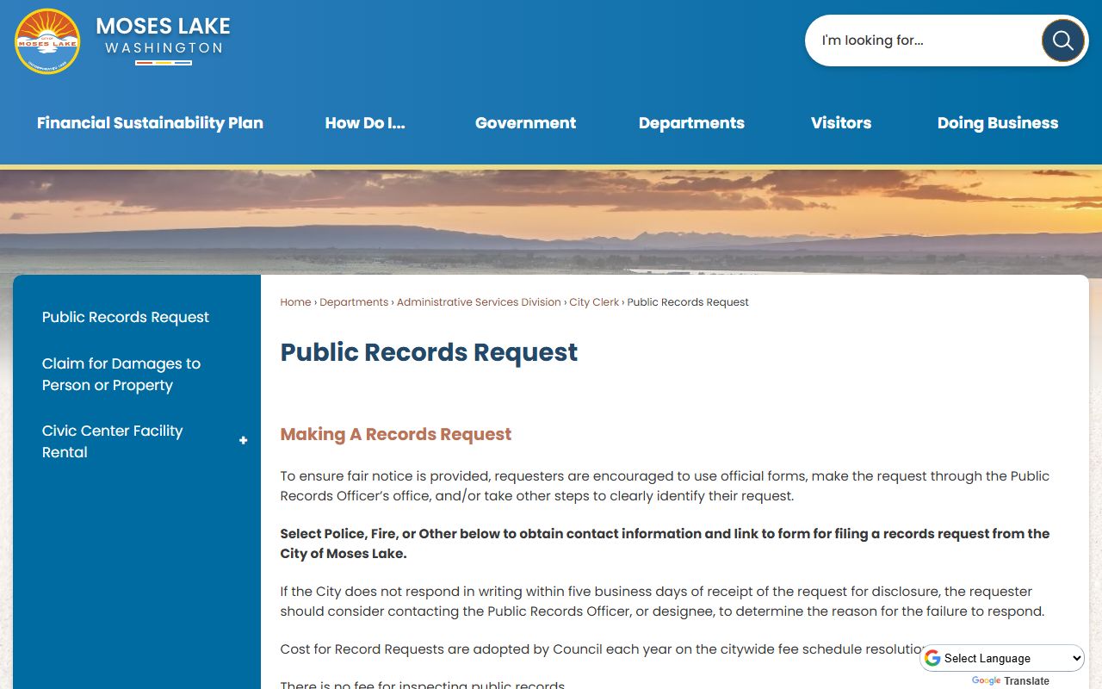1102x689 pixels.
Task: Click the Making A Records Request heading
Action: [x=396, y=434]
